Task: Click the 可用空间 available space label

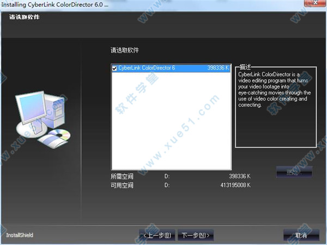Action: pos(122,185)
